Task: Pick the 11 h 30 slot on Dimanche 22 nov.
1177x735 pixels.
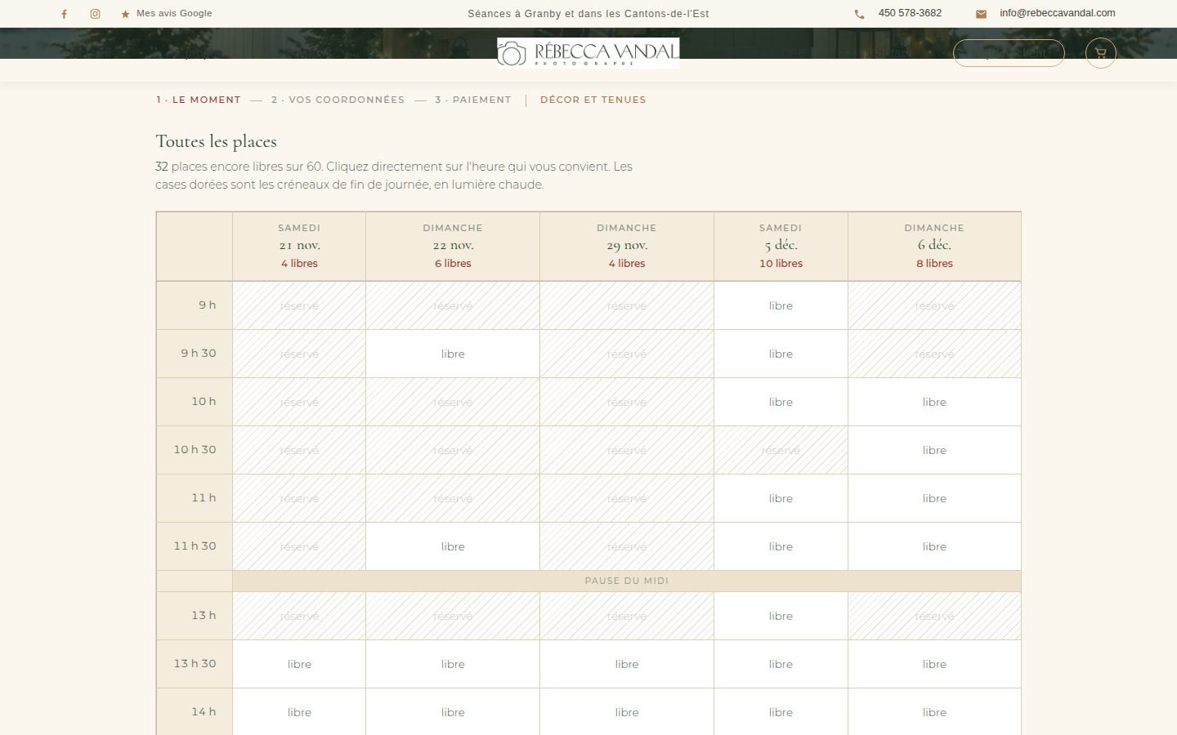Action: pos(453,546)
